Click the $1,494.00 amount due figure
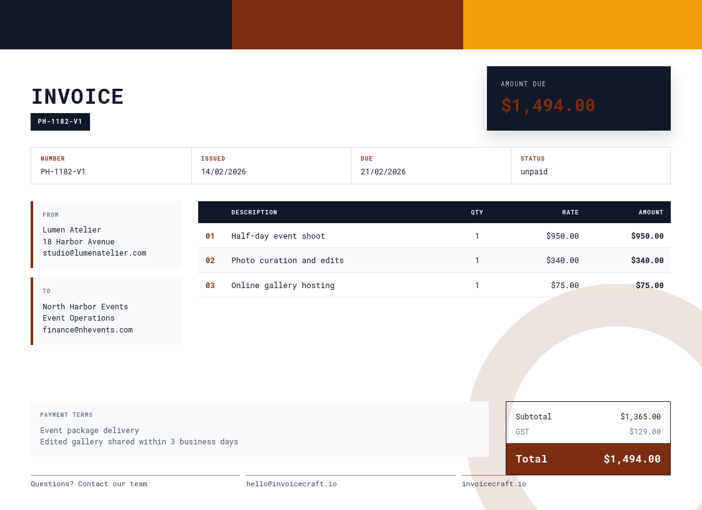702x510 pixels. 548,106
